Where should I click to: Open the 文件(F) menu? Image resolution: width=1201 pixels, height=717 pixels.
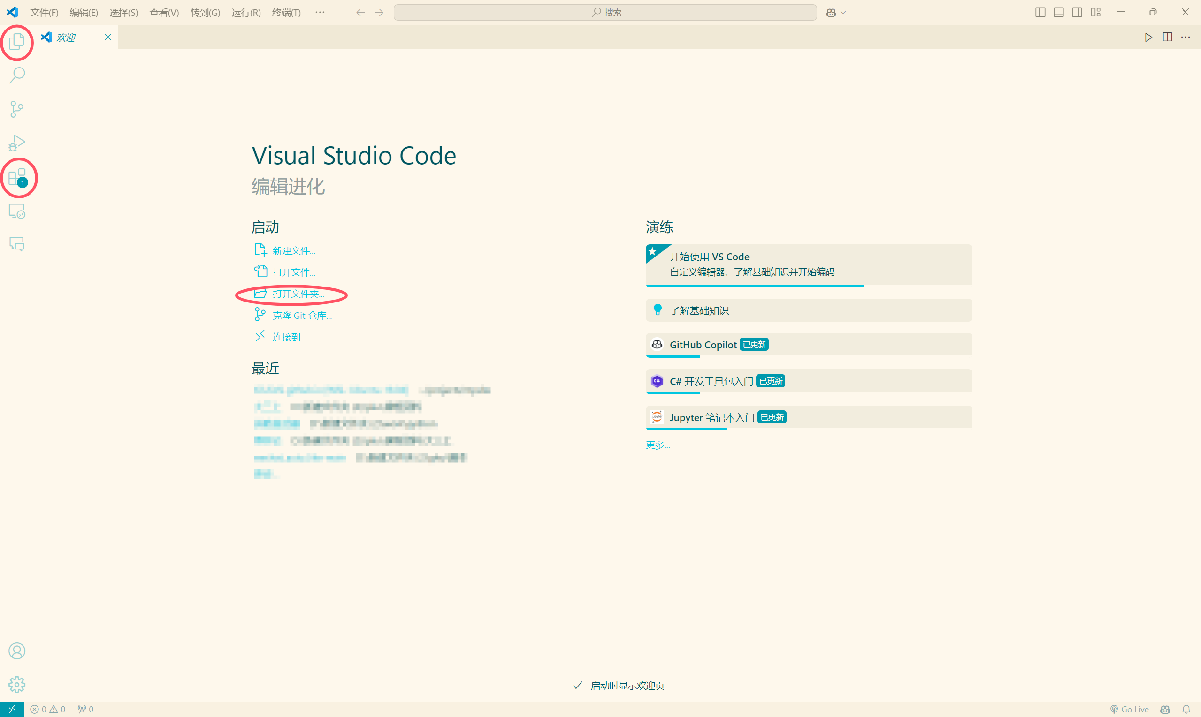coord(45,13)
